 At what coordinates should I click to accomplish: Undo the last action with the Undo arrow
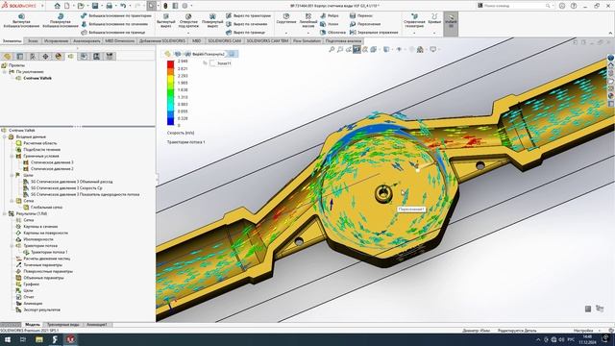click(x=123, y=6)
